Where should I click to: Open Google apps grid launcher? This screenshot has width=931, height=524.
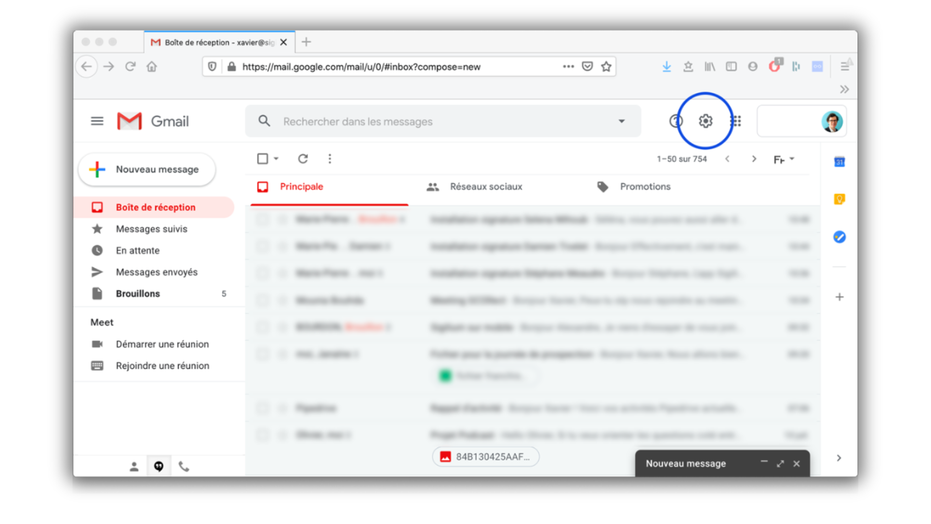[736, 121]
